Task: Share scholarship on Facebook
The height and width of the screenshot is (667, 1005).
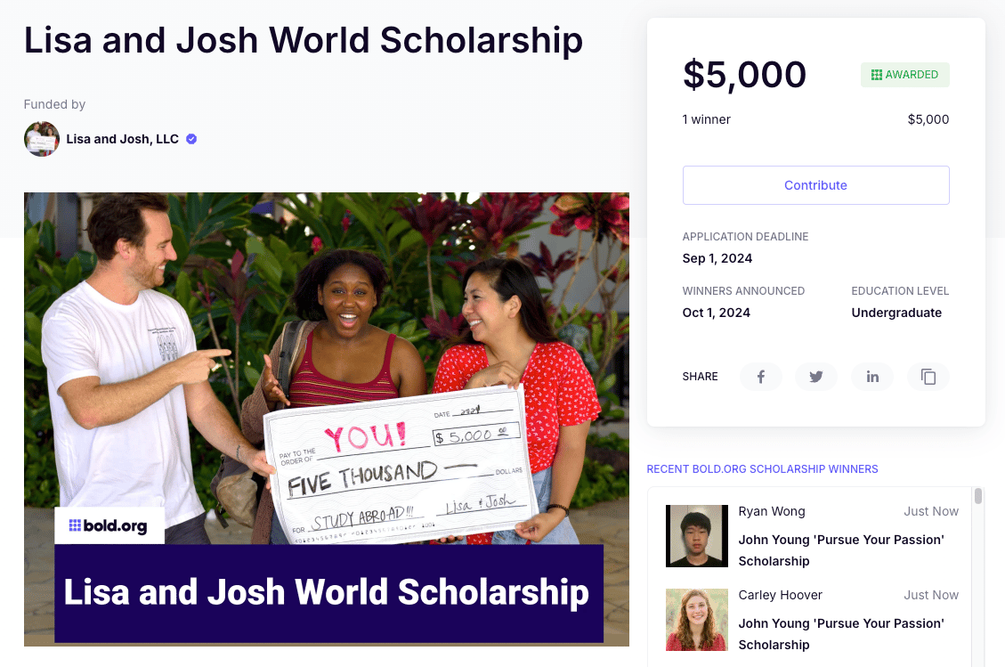Action: 761,377
